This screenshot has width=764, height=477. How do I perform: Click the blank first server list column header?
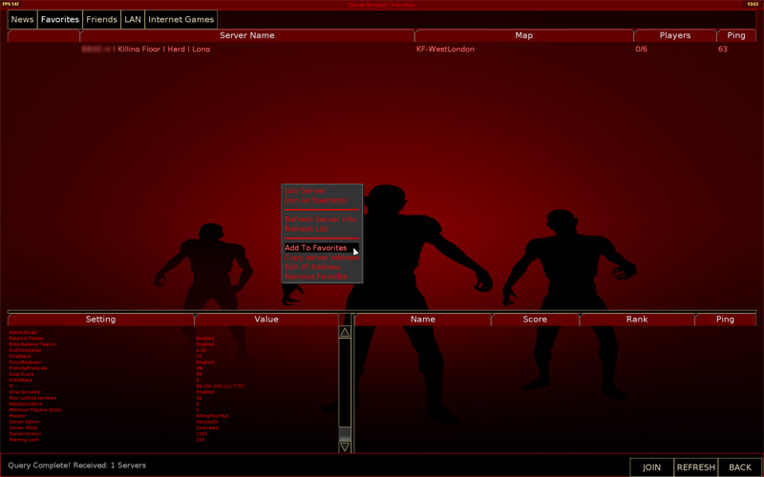click(43, 35)
